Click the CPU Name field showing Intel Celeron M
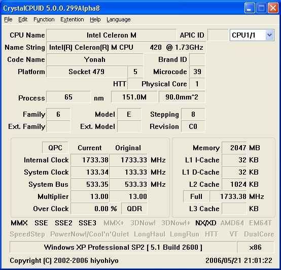The image size is (281, 270). click(x=111, y=35)
